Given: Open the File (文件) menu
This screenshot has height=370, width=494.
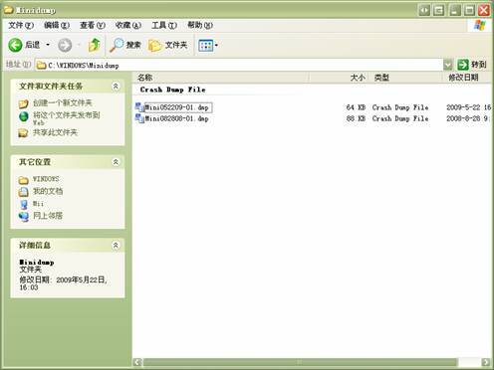Looking at the screenshot, I should point(21,25).
